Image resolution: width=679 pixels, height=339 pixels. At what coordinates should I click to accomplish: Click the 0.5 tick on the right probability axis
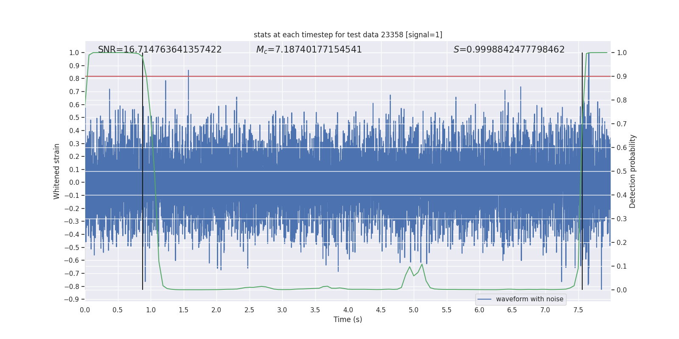[622, 171]
